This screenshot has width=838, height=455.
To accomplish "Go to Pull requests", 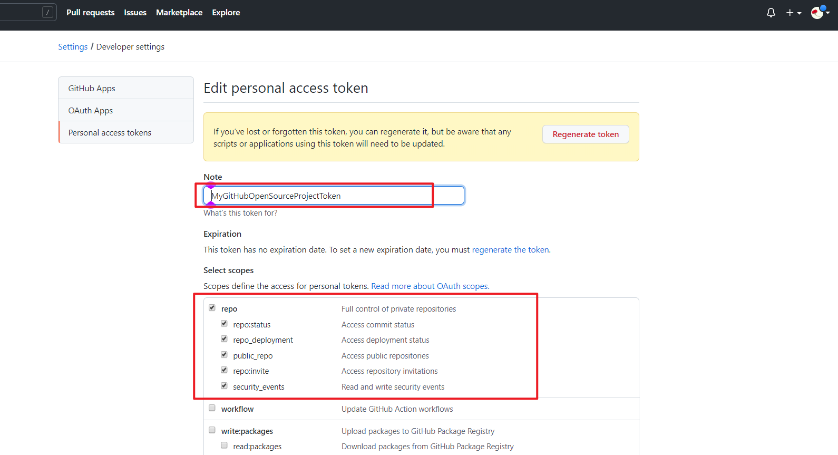I will pos(90,13).
